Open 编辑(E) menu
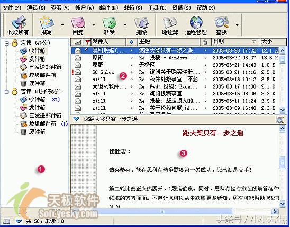 pyautogui.click(x=36, y=8)
